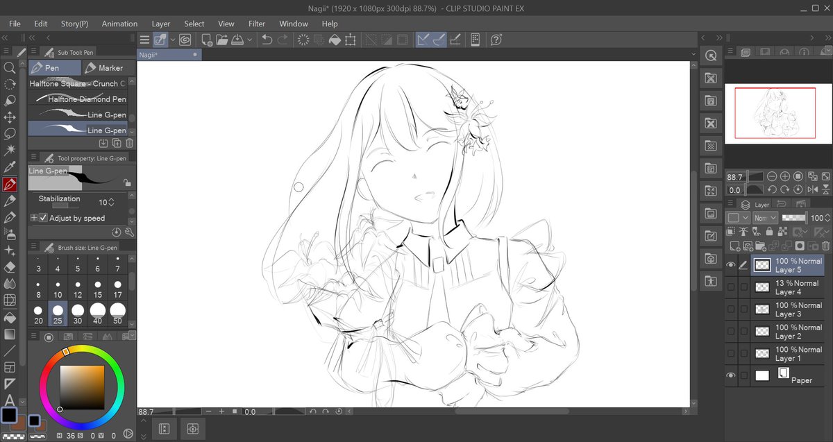Image resolution: width=833 pixels, height=442 pixels.
Task: Show Layer 4 via its visibility box
Action: click(x=730, y=287)
